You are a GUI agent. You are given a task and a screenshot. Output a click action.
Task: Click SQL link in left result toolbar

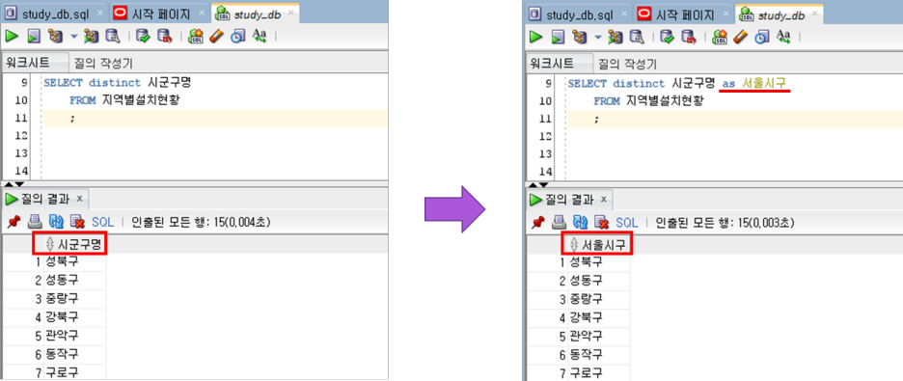click(102, 222)
